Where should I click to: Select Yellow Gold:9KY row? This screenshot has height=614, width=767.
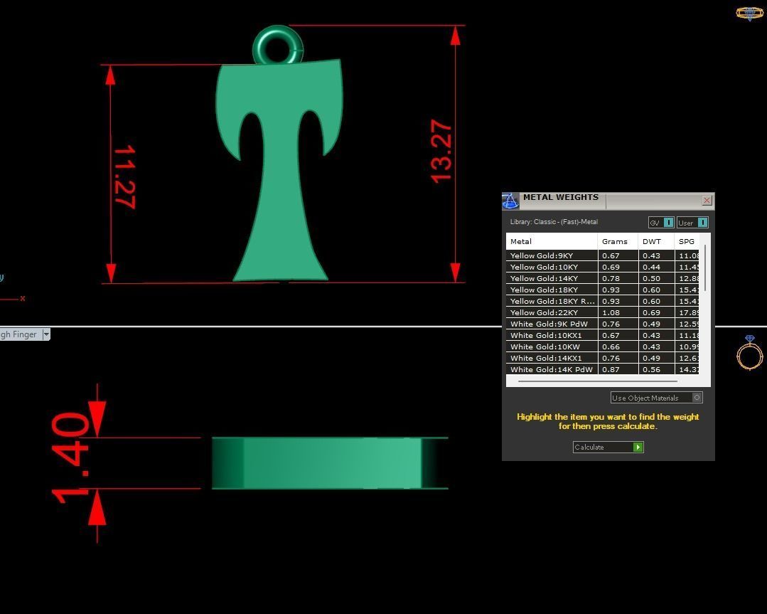coord(603,255)
